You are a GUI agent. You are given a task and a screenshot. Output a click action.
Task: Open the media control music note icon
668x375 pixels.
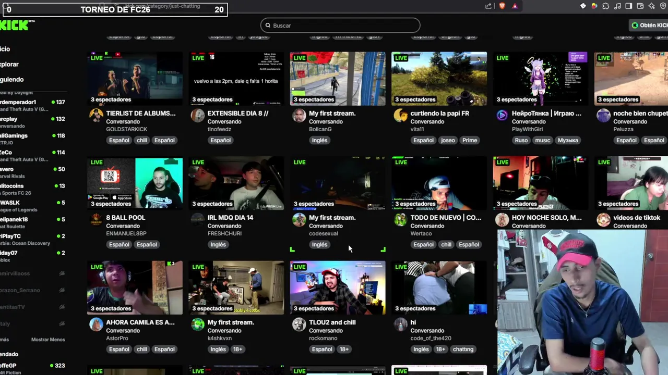(617, 6)
